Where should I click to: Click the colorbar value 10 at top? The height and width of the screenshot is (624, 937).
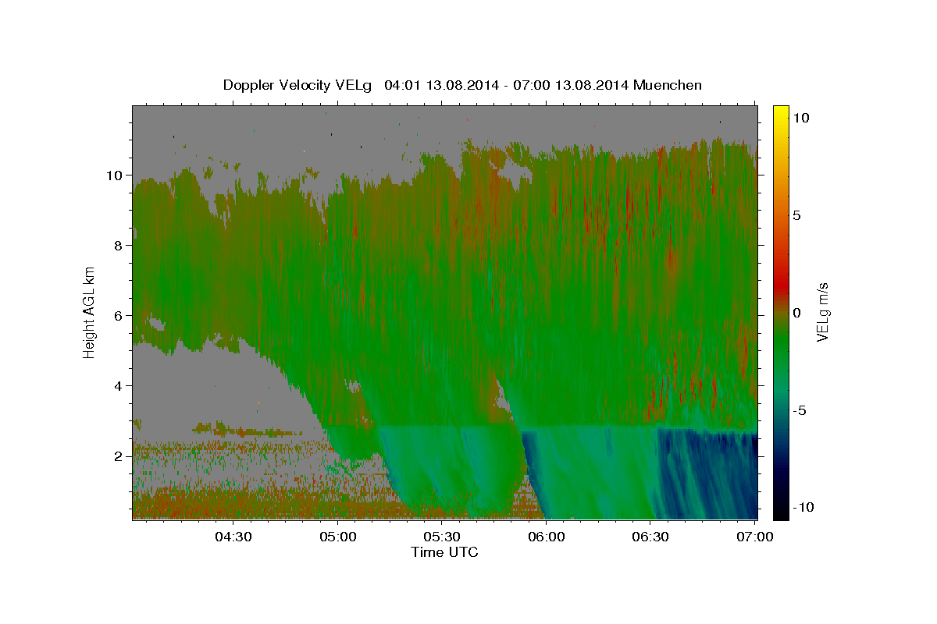pos(801,118)
